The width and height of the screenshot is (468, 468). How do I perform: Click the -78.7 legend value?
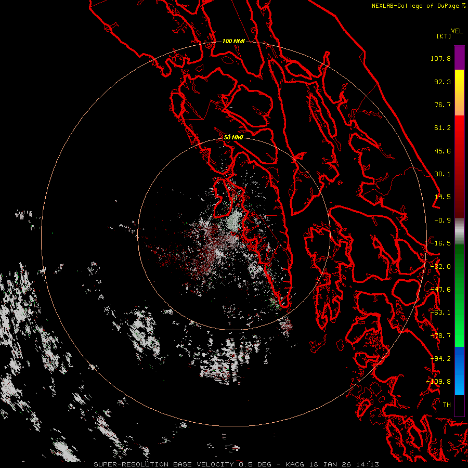pyautogui.click(x=440, y=336)
